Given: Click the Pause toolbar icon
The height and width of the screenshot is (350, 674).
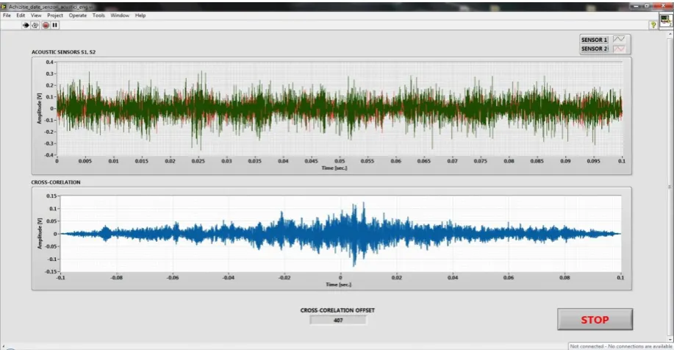Looking at the screenshot, I should 55,26.
